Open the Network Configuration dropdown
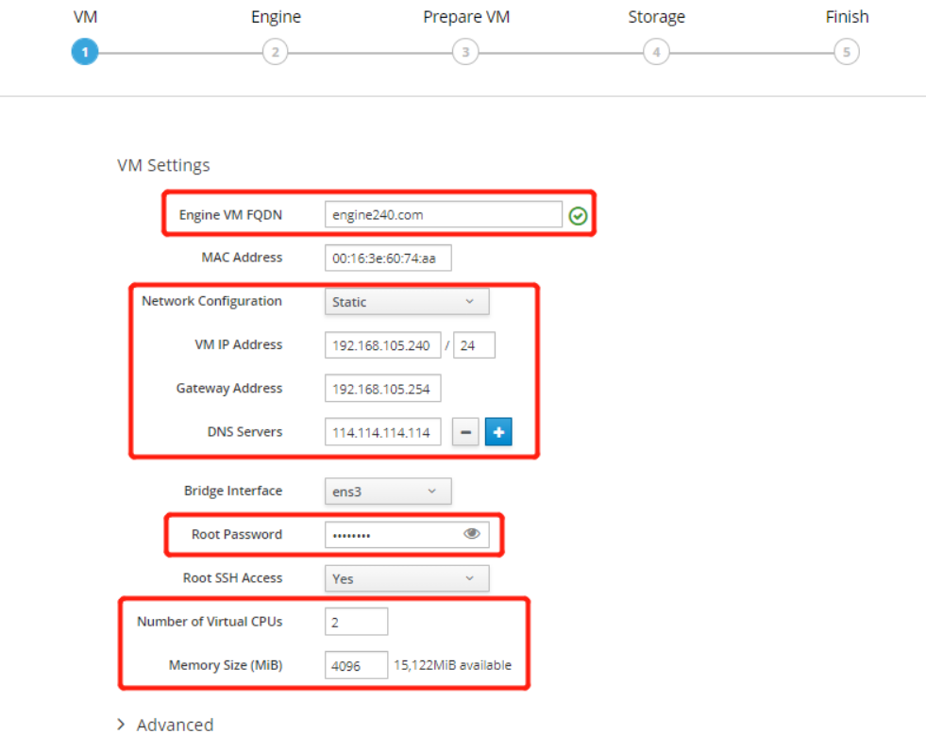This screenshot has width=926, height=734. (406, 302)
